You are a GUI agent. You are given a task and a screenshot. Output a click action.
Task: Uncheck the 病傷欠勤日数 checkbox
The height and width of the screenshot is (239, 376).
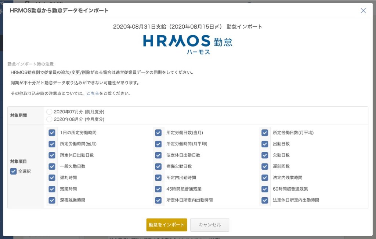[x=158, y=166]
